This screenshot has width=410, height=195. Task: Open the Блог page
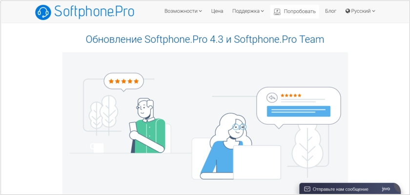[331, 11]
